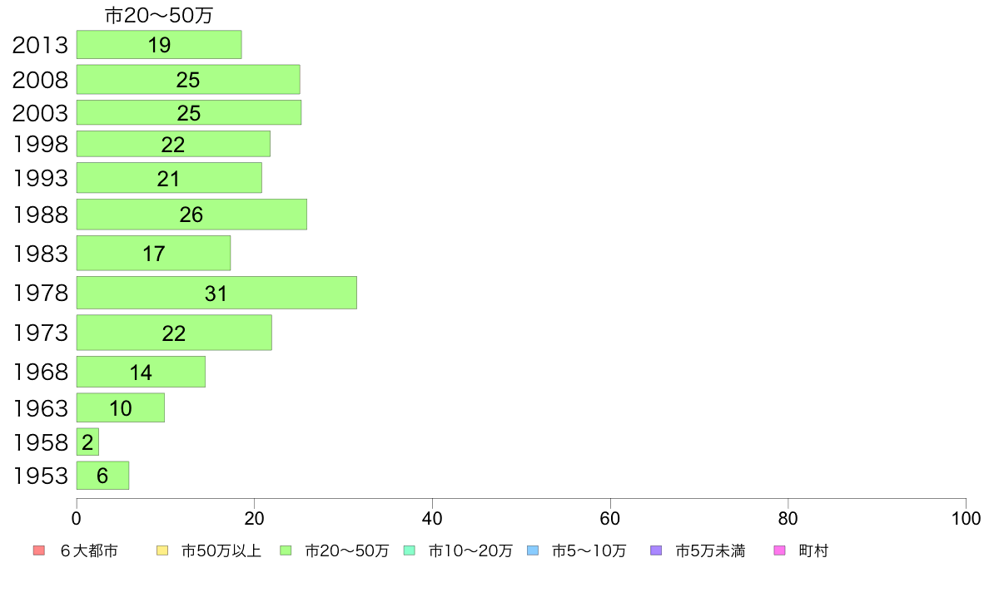The height and width of the screenshot is (612, 989).
Task: Select the 1983 bar with value 17
Action: (x=153, y=253)
